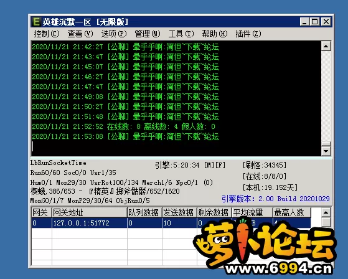The width and height of the screenshot is (348, 279).
Task: Open the 帮助(H) menu
Action: point(215,34)
